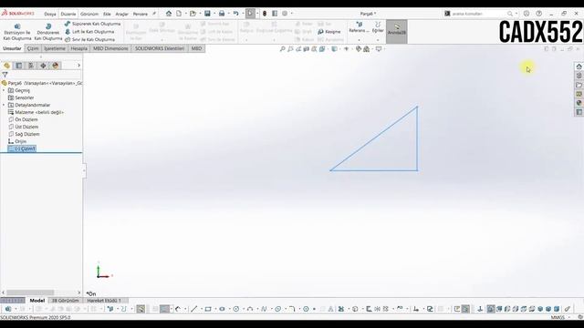This screenshot has width=584, height=328.
Task: Open the Görünüm menu
Action: [89, 14]
